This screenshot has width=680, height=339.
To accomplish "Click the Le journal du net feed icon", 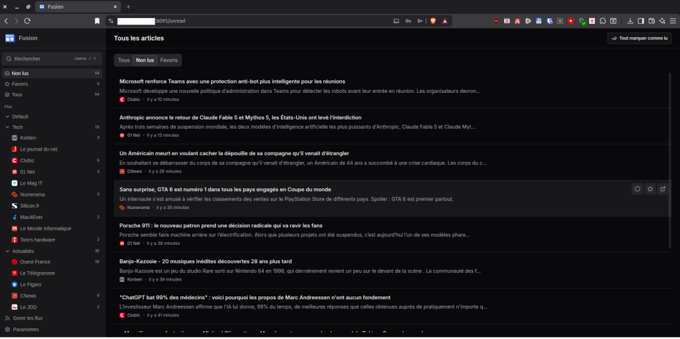I will (x=15, y=149).
